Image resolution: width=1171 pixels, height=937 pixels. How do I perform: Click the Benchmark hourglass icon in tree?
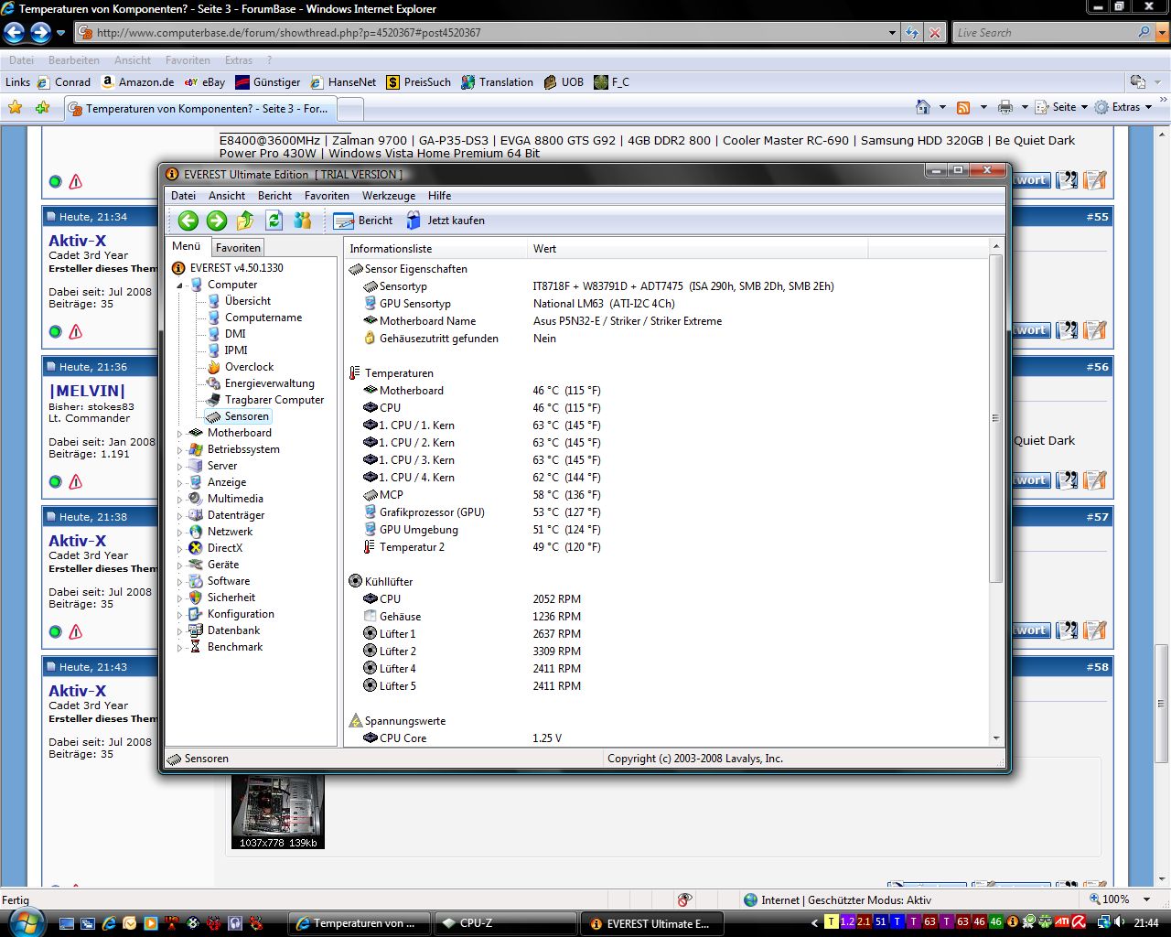pos(195,647)
